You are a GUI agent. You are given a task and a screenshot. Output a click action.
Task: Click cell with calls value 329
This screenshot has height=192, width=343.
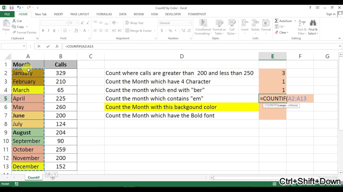[61, 73]
